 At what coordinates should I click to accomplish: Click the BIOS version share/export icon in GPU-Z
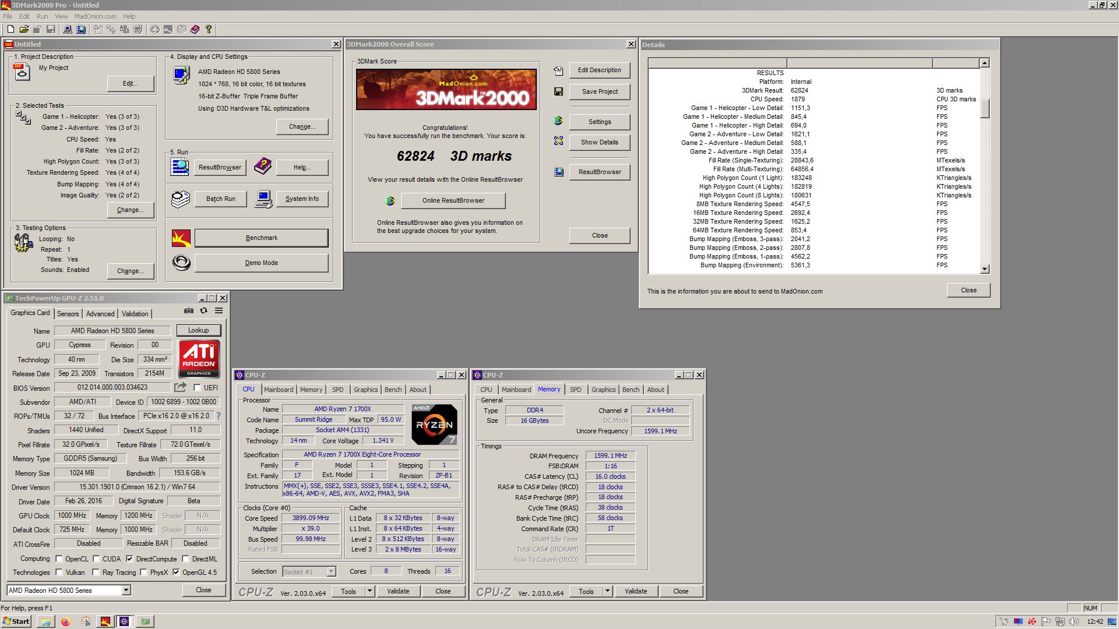(180, 387)
